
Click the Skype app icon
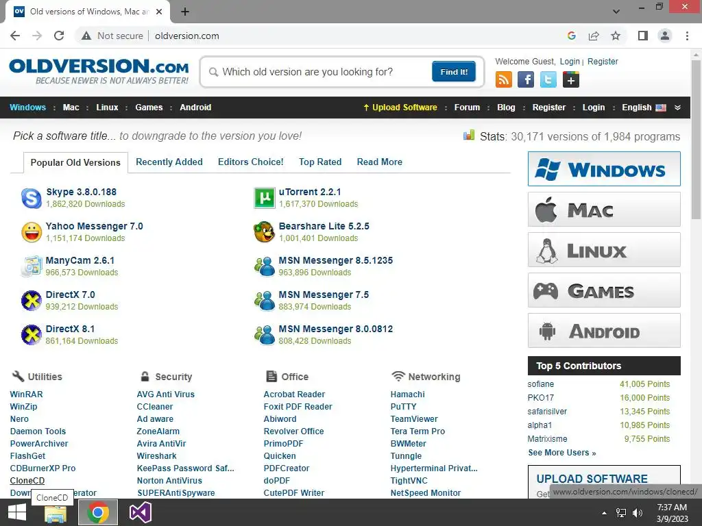coord(32,198)
